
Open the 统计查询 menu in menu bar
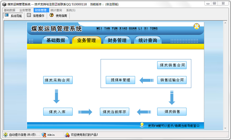56,10
